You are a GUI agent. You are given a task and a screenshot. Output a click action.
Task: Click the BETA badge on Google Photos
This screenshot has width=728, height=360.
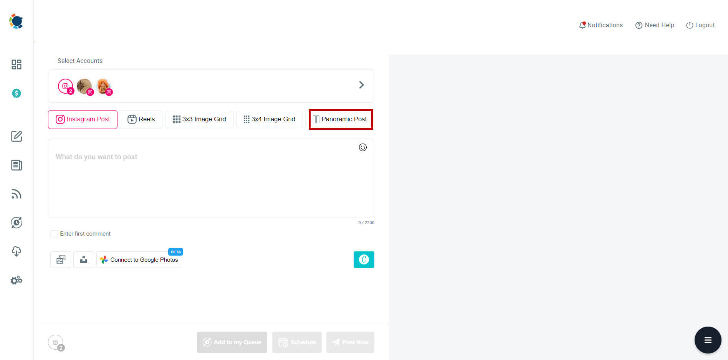(175, 252)
